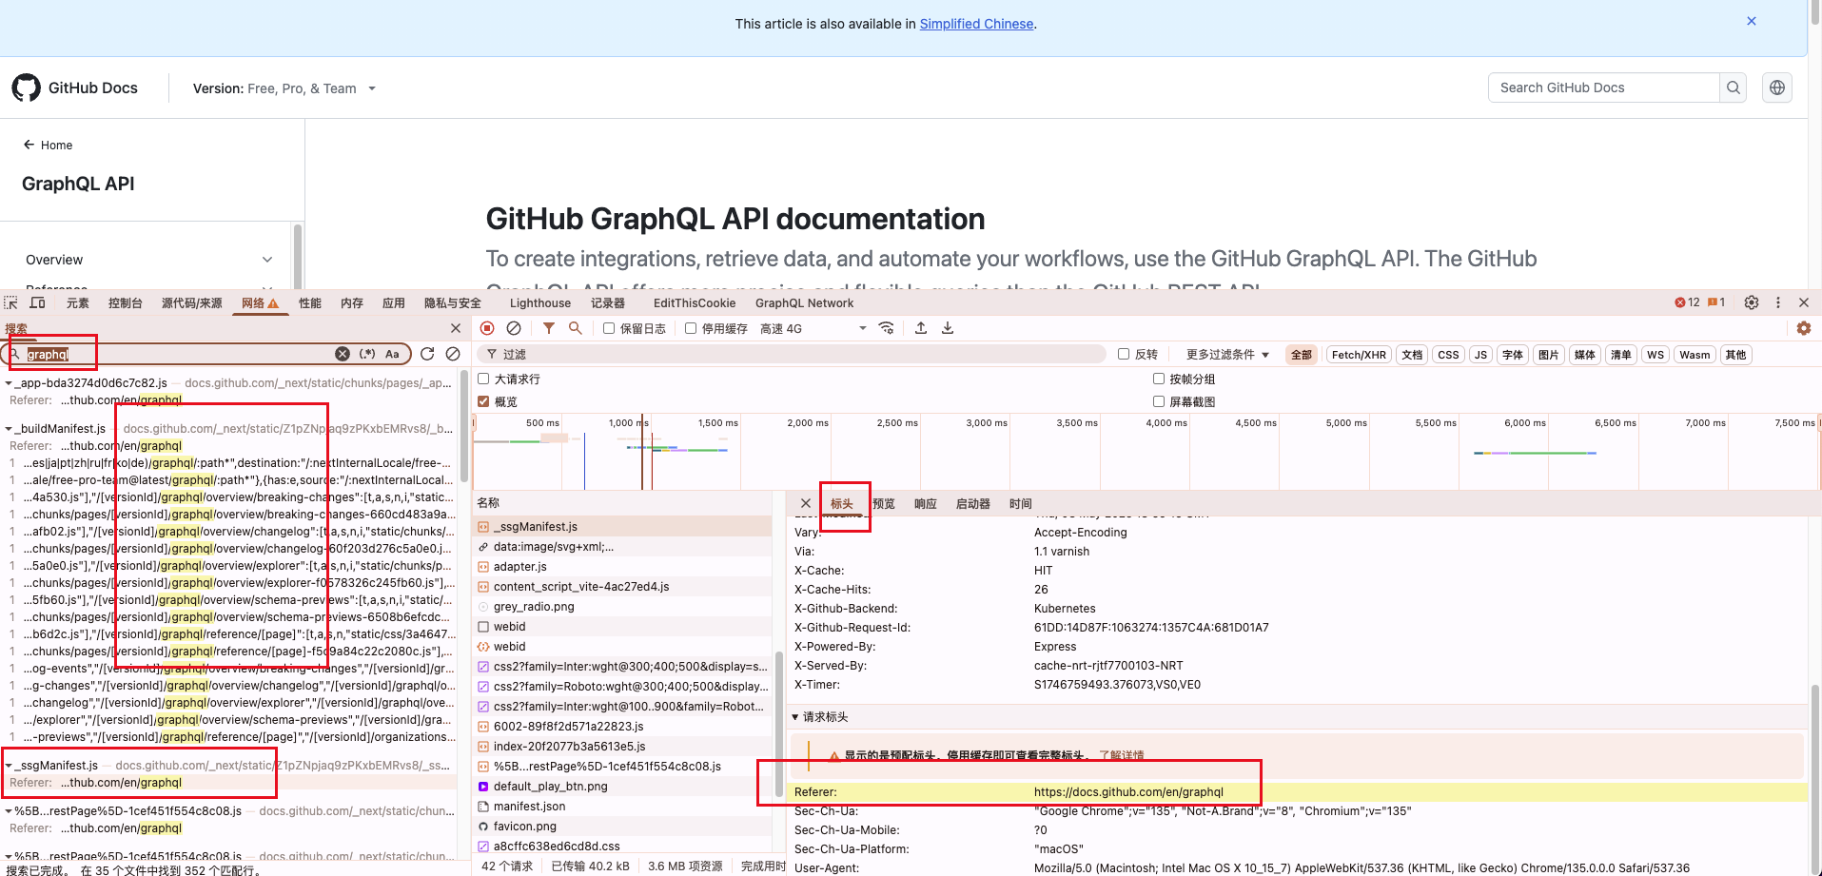Clear the DevTools search results list
Image resolution: width=1822 pixels, height=876 pixels.
453,354
